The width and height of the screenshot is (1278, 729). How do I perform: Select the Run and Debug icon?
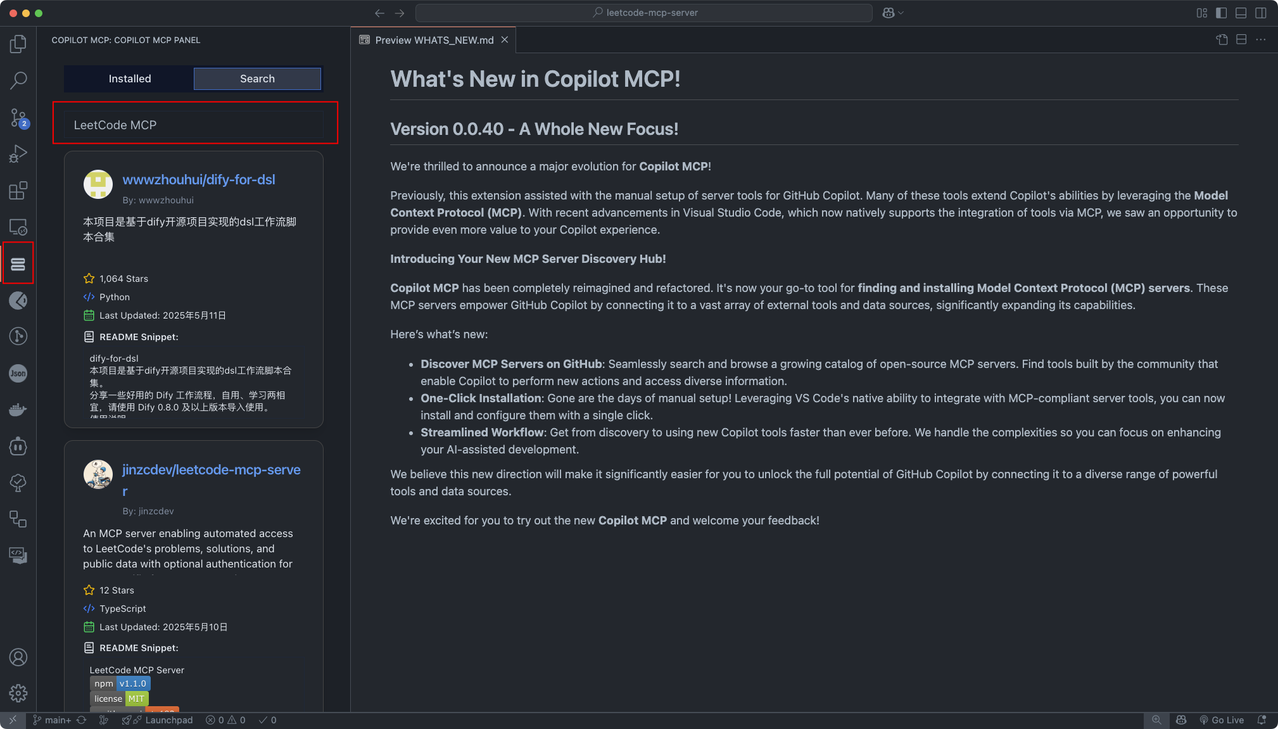18,153
